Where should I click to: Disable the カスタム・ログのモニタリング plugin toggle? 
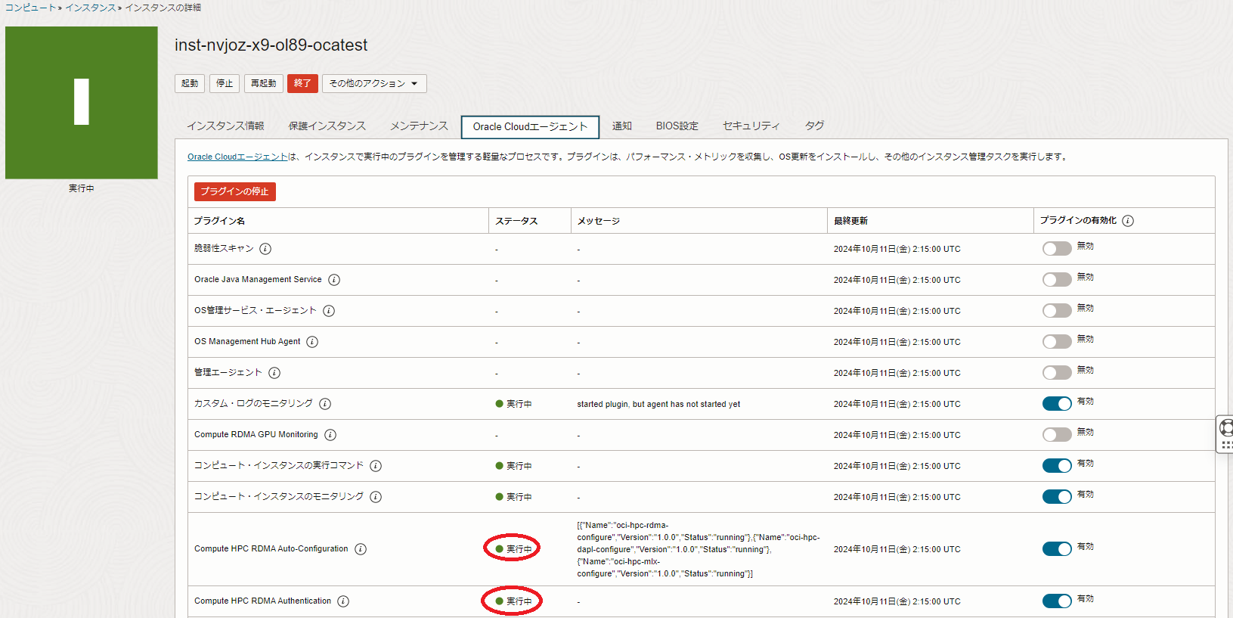click(x=1056, y=404)
